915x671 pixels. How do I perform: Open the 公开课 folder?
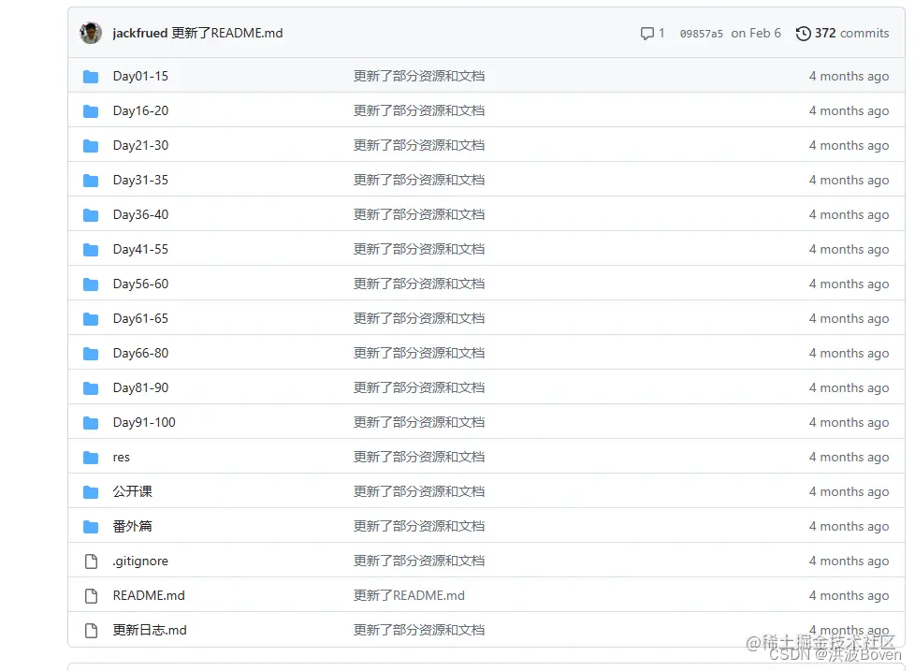(133, 492)
